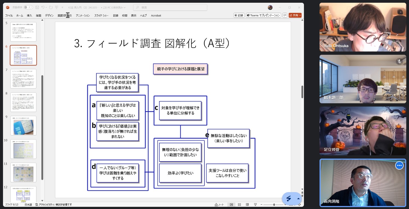The image size is (409, 209).
Task: Open the comments pane icon
Action: (x=285, y=16)
